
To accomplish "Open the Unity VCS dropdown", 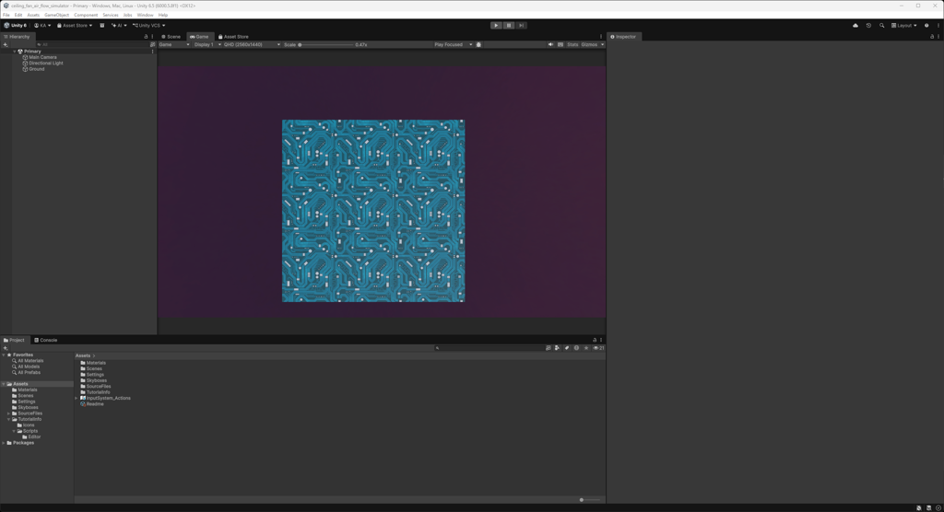I will coord(148,25).
